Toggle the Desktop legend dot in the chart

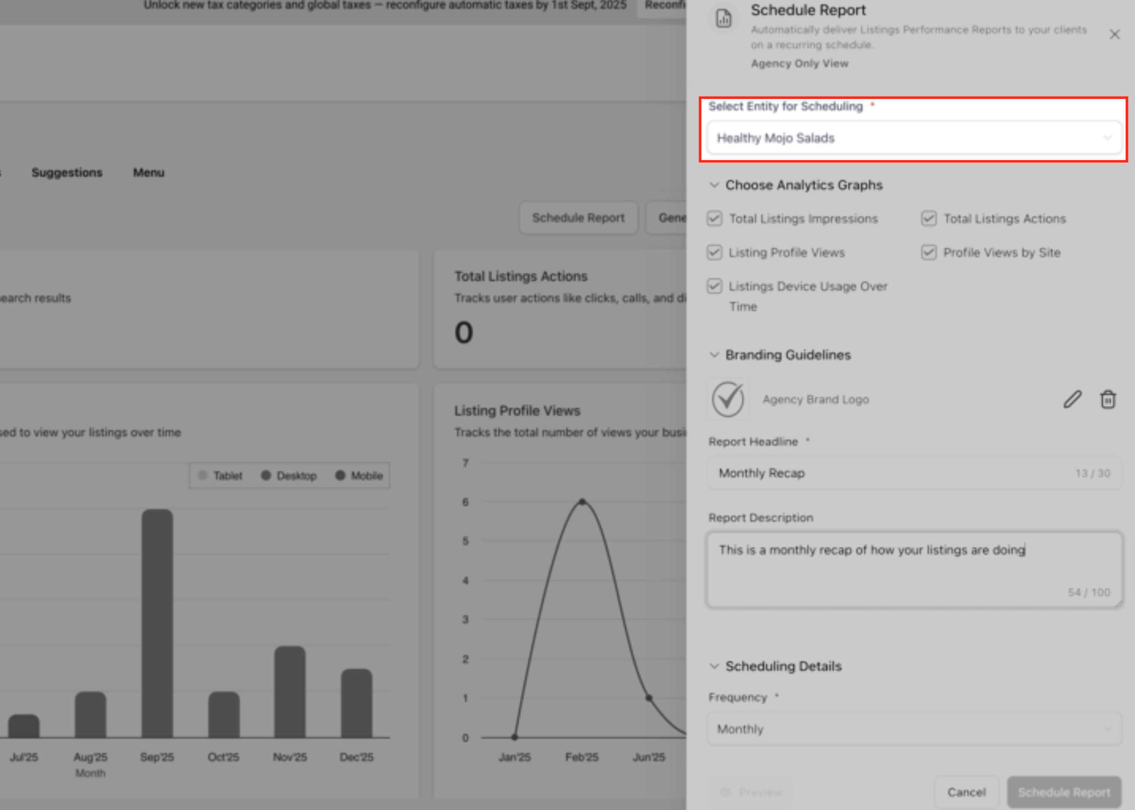pyautogui.click(x=266, y=475)
